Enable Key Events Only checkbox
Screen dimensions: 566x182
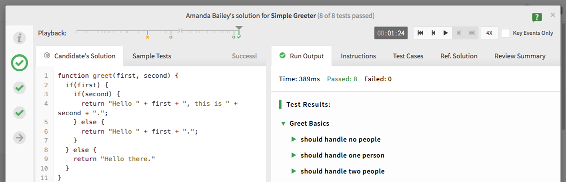(x=505, y=33)
